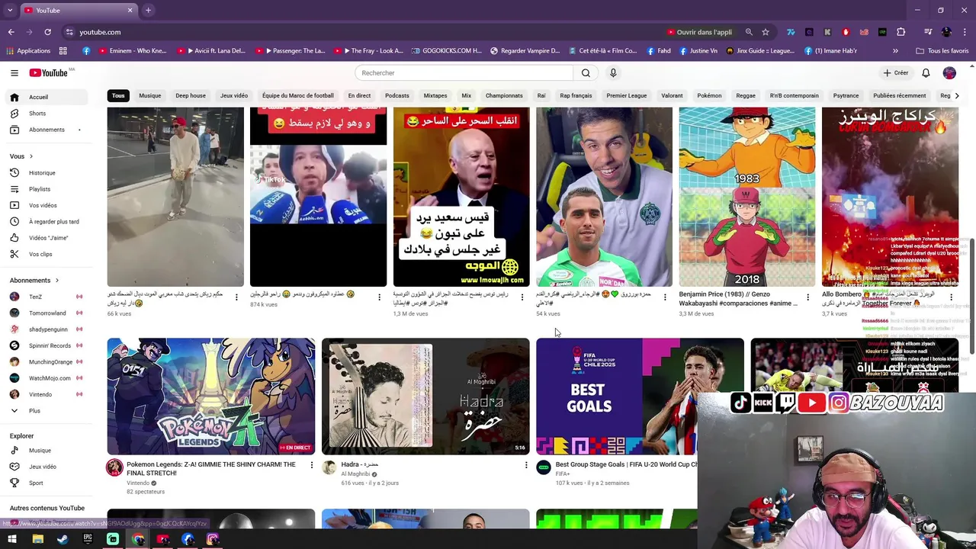
Task: Open the TenZ channel subscription
Action: [47, 297]
